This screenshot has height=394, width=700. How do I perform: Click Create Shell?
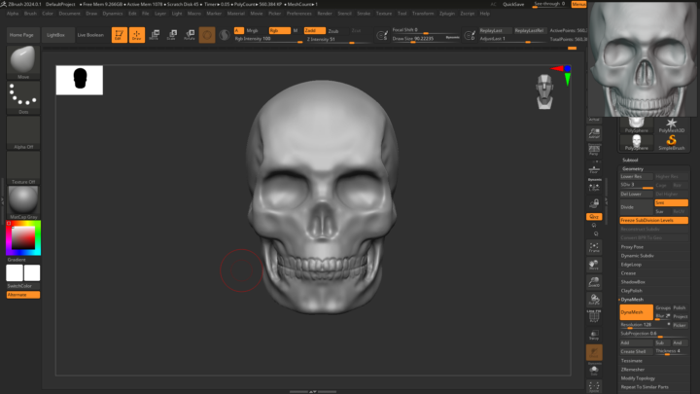tap(636, 351)
